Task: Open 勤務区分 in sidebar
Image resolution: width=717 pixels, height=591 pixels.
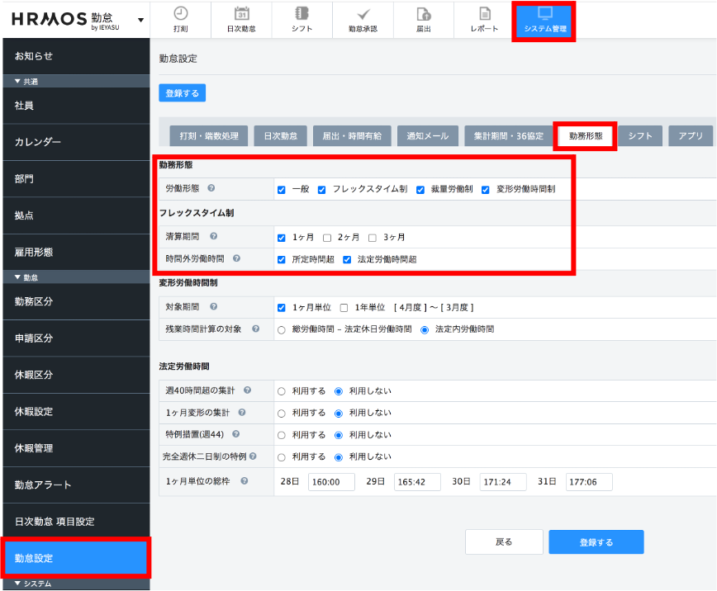Action: pos(76,301)
